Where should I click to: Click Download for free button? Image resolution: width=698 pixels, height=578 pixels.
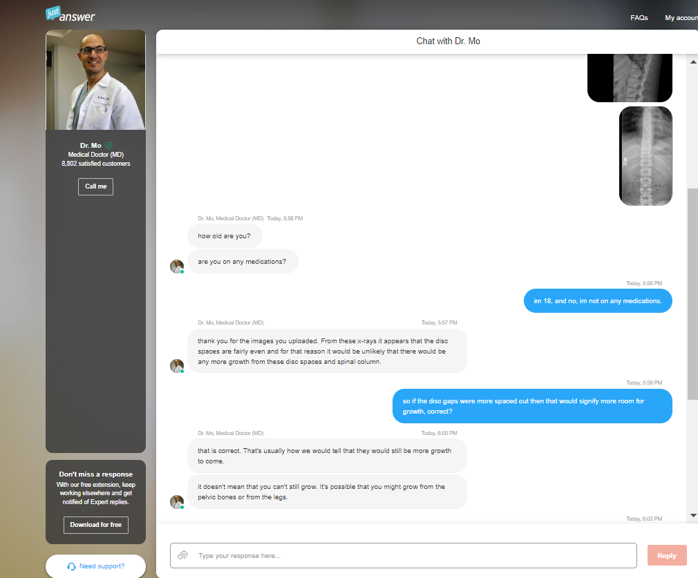[x=95, y=525]
